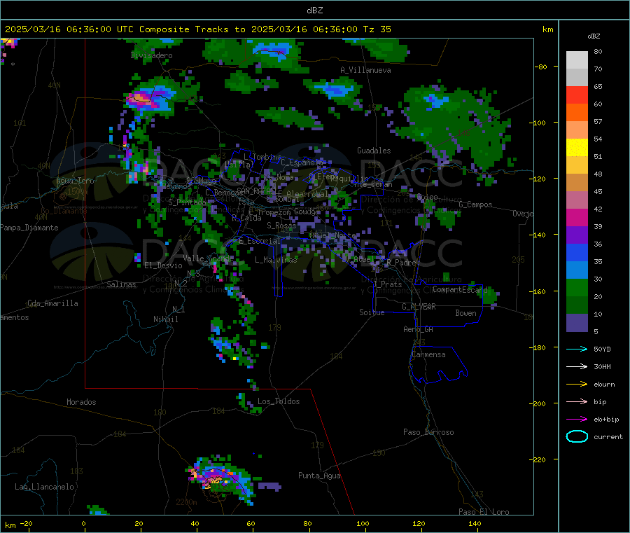Click the CompantEscard label
The height and width of the screenshot is (533, 630).
(460, 289)
